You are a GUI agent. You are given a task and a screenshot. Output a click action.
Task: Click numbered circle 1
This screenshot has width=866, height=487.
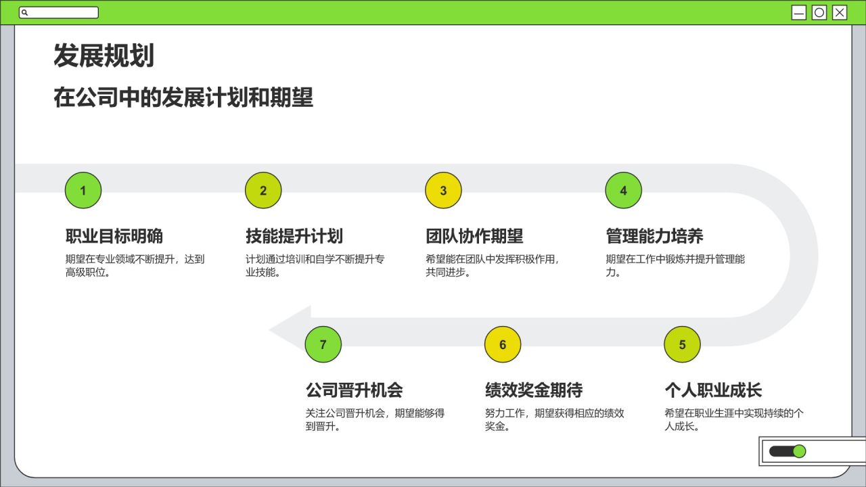tap(83, 191)
